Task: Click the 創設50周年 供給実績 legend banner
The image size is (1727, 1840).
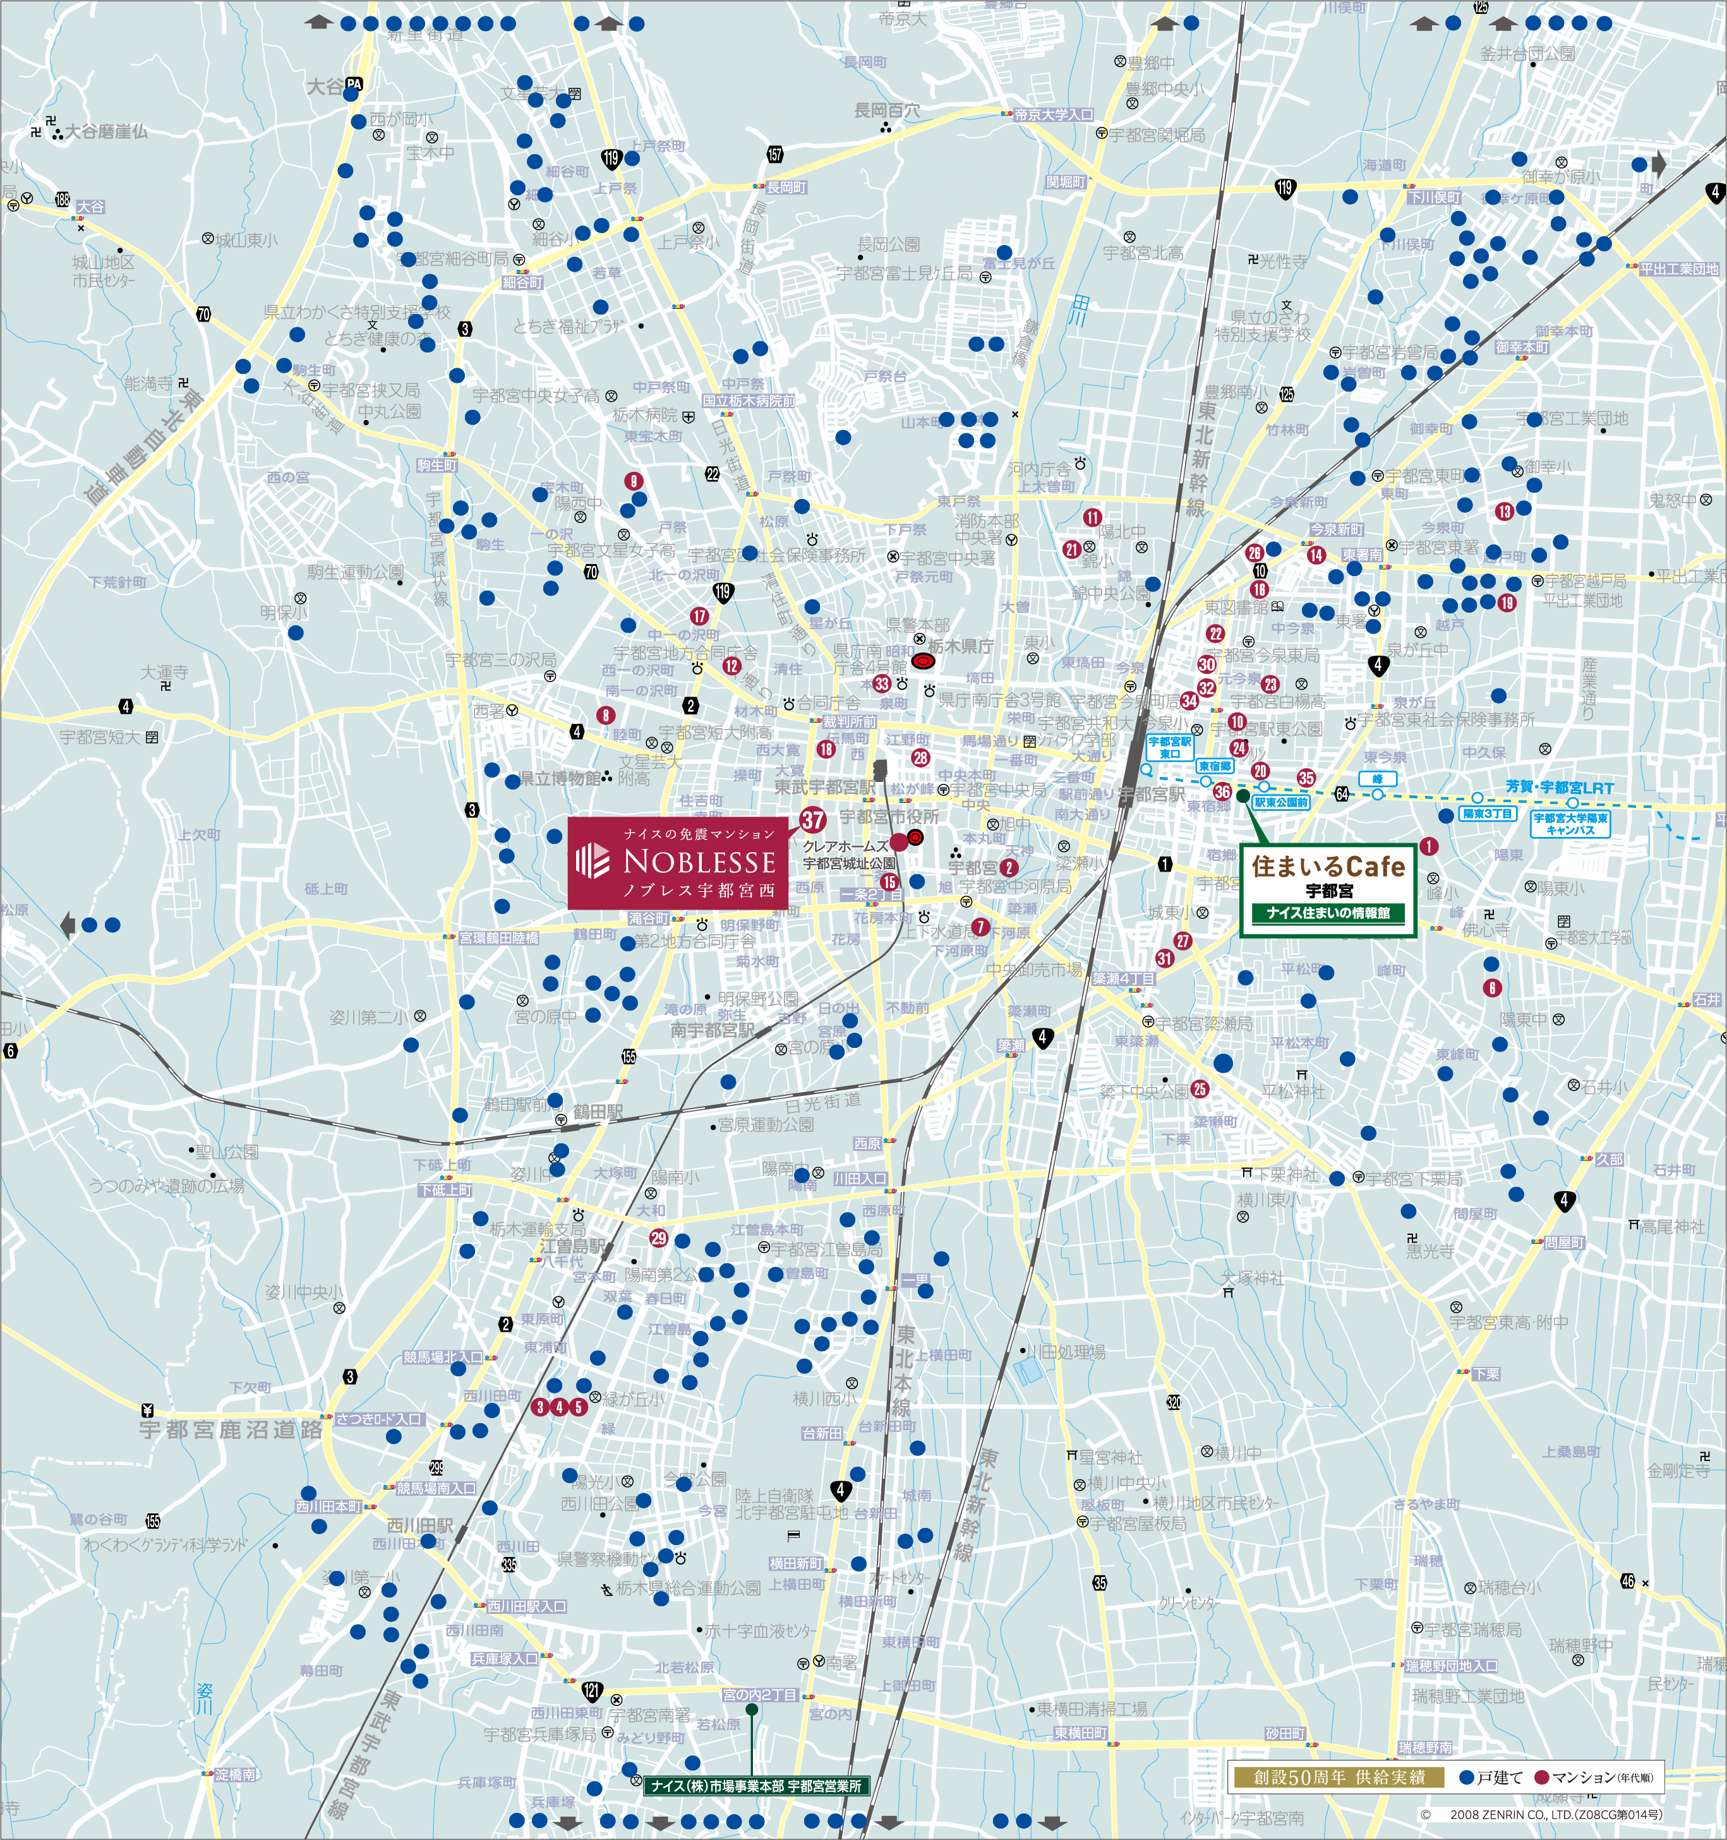Action: point(1339,1777)
